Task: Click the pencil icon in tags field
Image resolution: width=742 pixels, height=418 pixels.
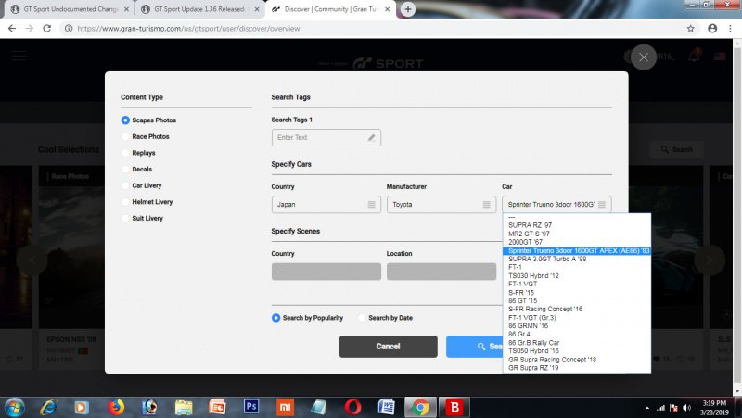Action: tap(372, 137)
